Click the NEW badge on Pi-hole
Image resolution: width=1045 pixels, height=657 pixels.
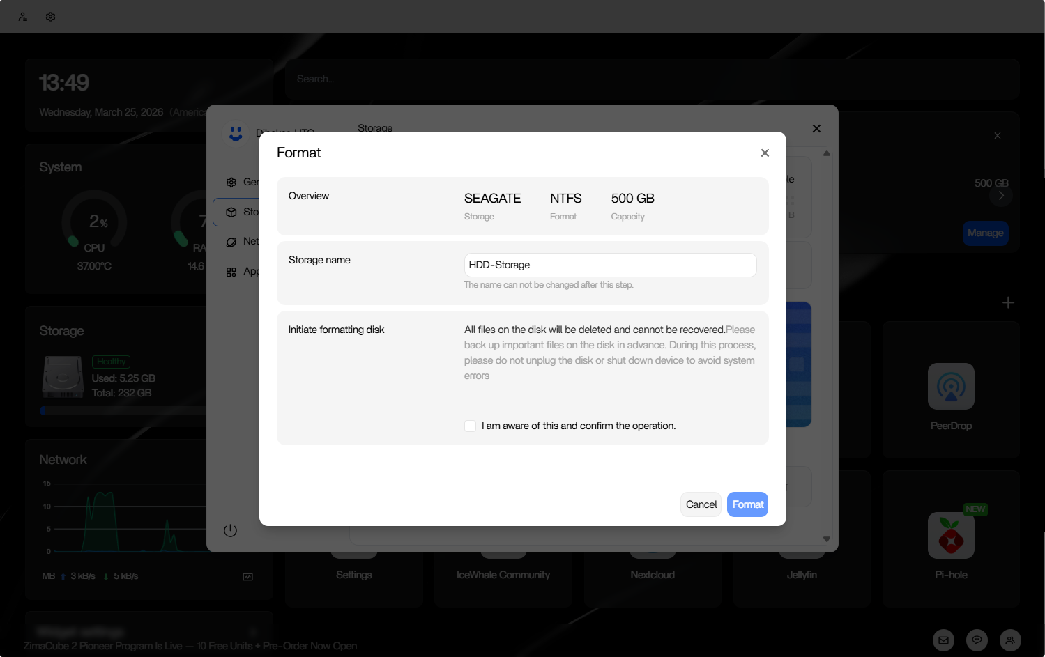point(975,509)
